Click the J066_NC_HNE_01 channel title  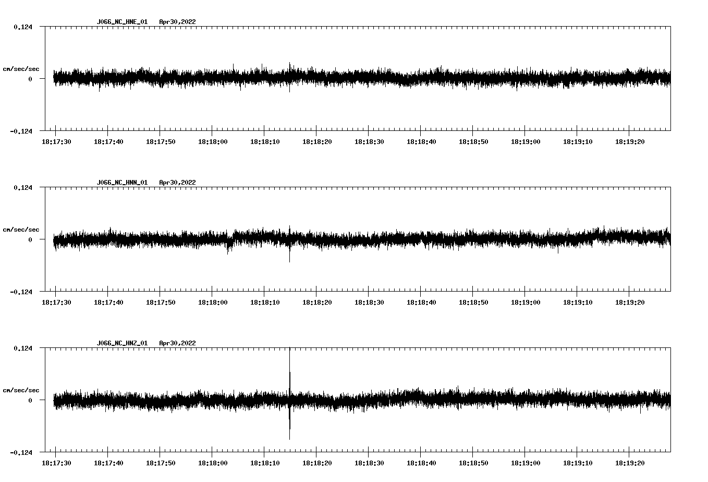[x=122, y=22]
